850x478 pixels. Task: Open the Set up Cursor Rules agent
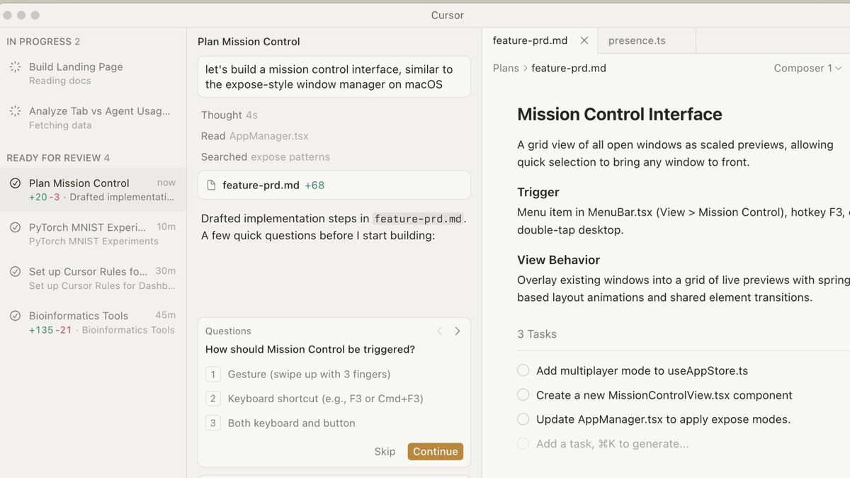93,278
